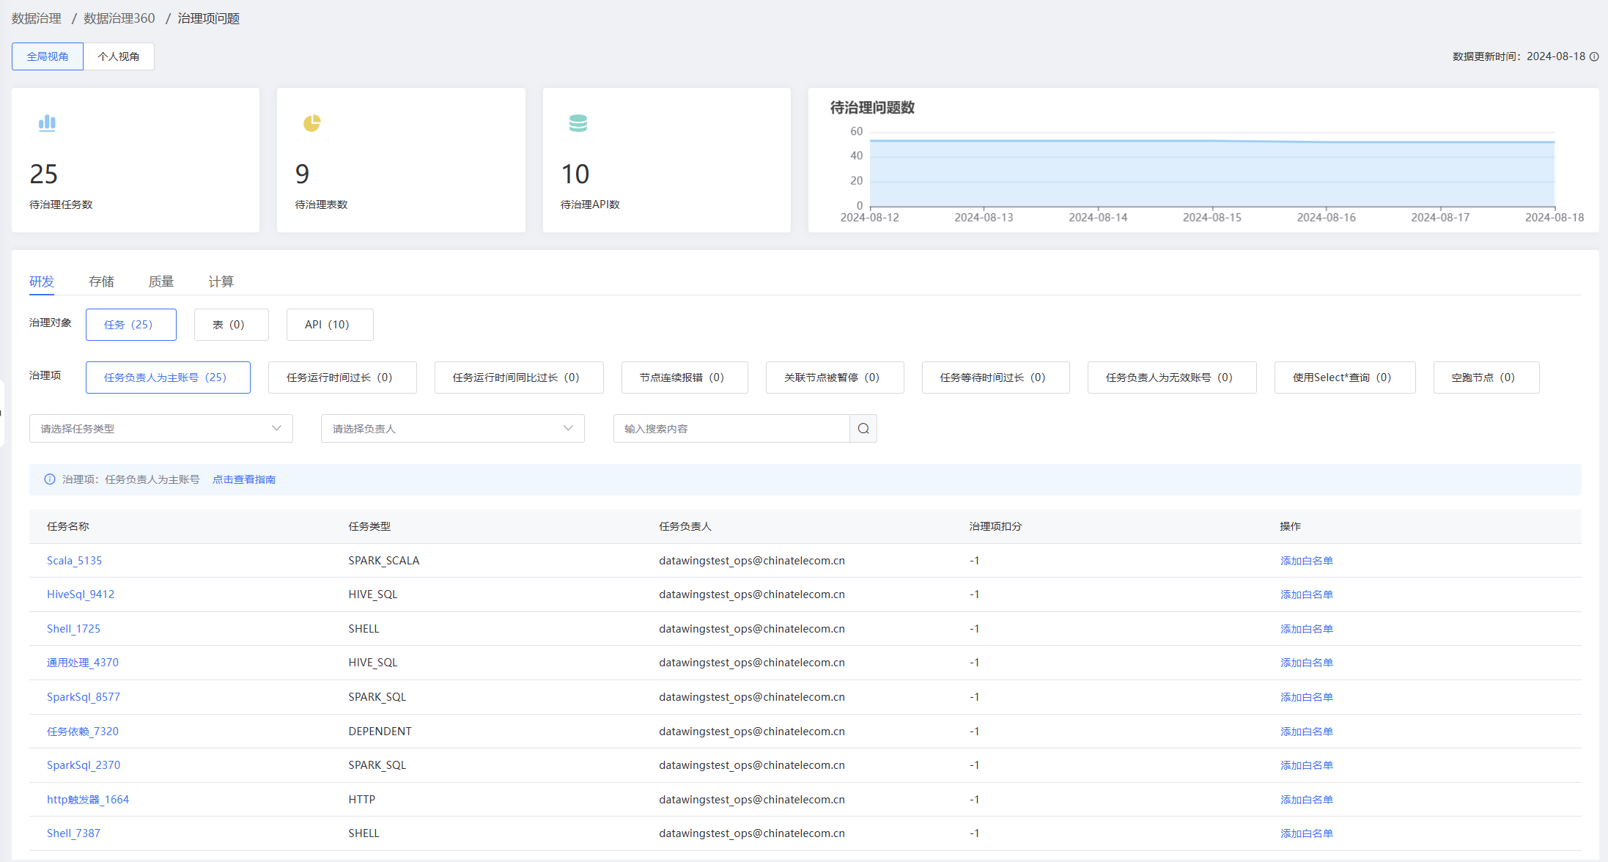Click the pie chart icon above 待治理表数
This screenshot has width=1608, height=862.
pos(312,123)
